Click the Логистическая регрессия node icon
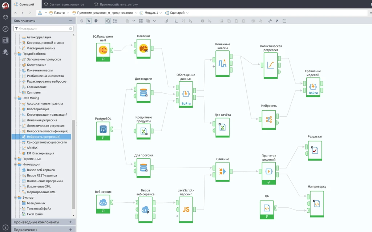The image size is (372, 232). [271, 65]
